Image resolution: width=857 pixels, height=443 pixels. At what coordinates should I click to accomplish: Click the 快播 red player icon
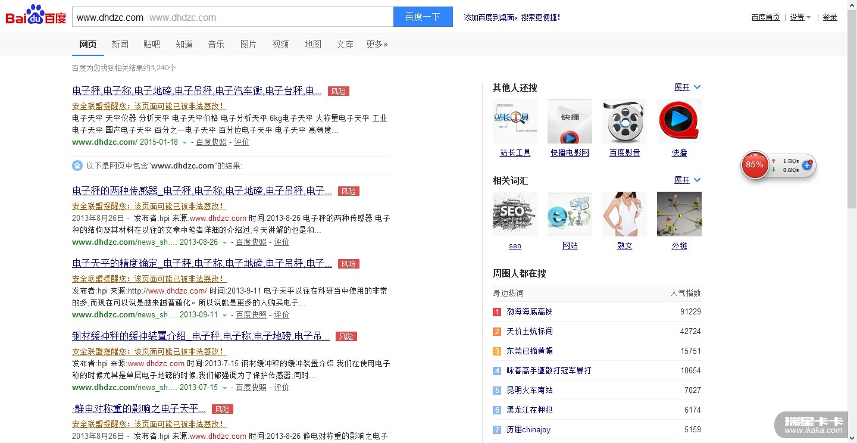[679, 121]
